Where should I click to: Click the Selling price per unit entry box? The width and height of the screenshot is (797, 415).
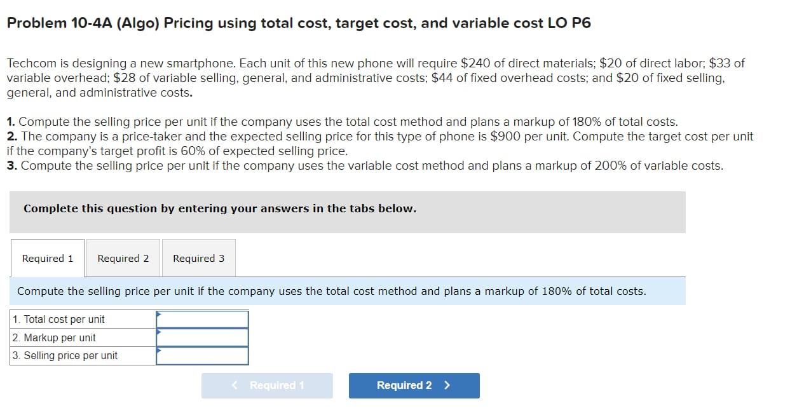pyautogui.click(x=203, y=355)
